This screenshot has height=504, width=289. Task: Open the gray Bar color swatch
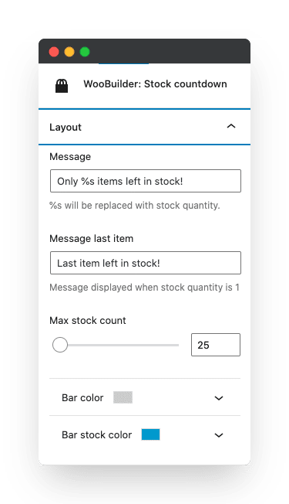pos(123,397)
